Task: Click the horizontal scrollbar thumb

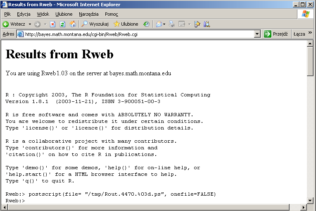Action: tap(149, 207)
